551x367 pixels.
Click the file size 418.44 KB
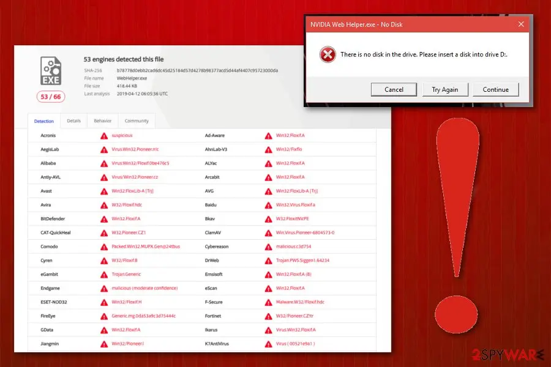[127, 86]
